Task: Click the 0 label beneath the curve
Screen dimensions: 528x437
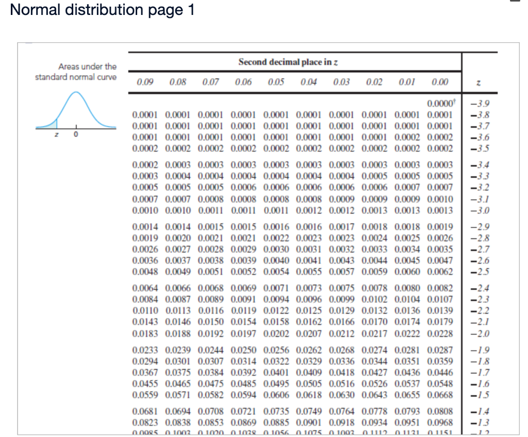Action: pos(75,133)
